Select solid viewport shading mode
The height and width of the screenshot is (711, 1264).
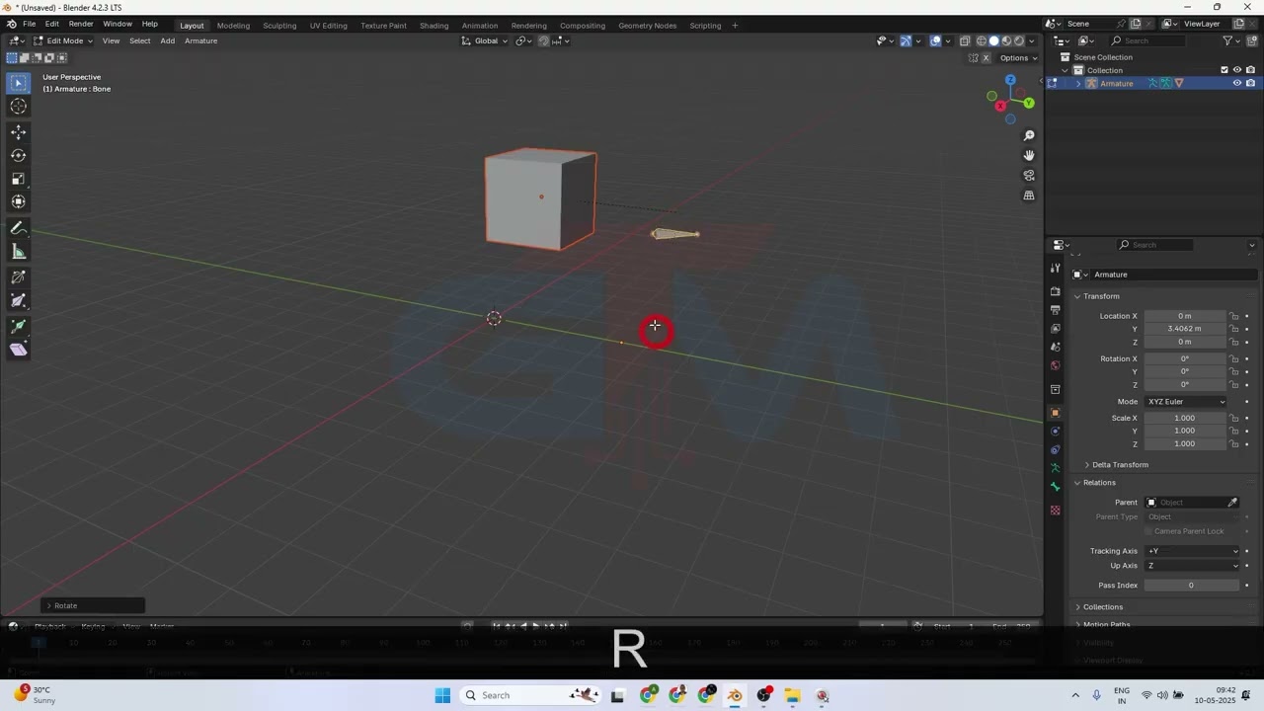coord(994,40)
